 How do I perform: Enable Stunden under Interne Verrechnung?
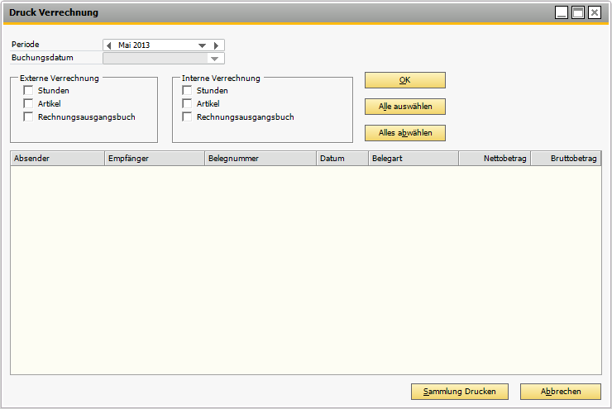click(188, 91)
